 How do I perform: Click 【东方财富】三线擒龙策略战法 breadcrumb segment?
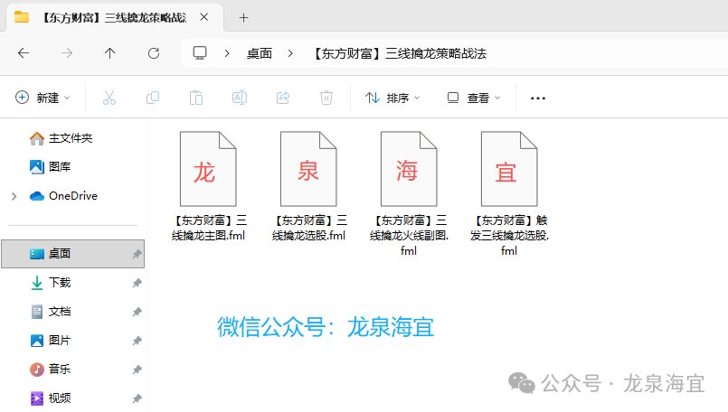[400, 53]
